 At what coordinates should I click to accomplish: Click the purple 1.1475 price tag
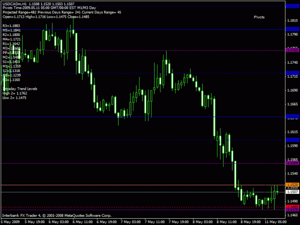292,210
